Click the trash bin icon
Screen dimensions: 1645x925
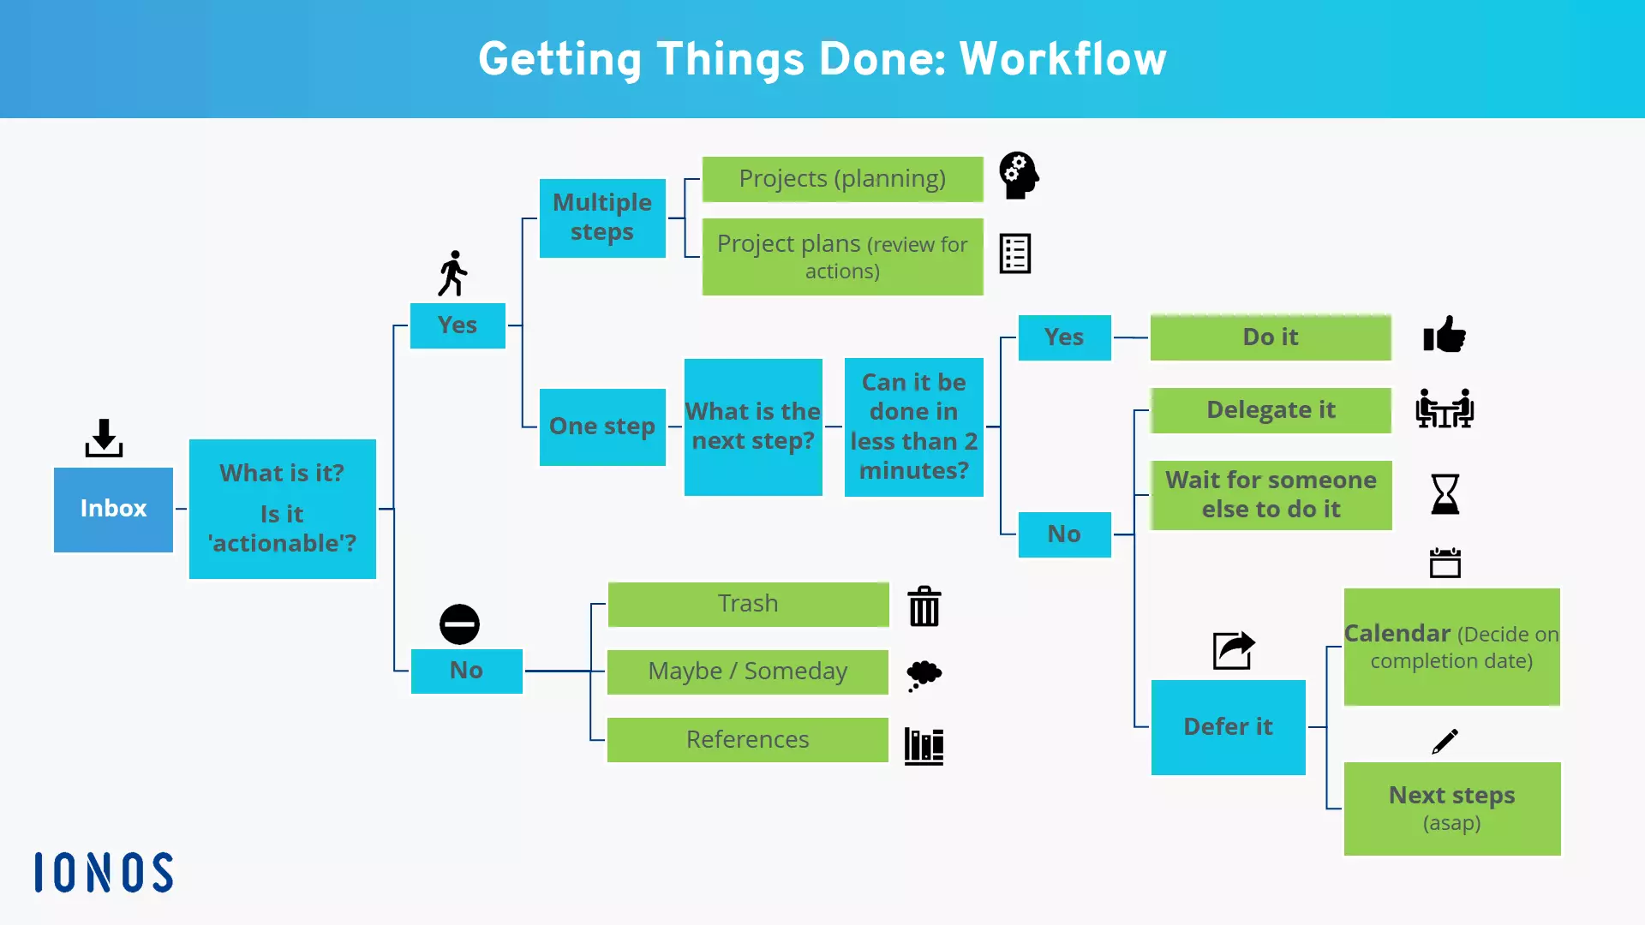922,603
